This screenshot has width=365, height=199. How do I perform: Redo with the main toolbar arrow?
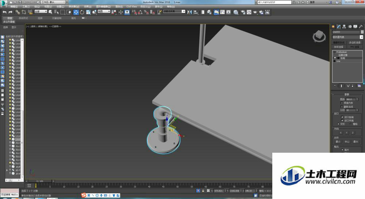click(11, 12)
